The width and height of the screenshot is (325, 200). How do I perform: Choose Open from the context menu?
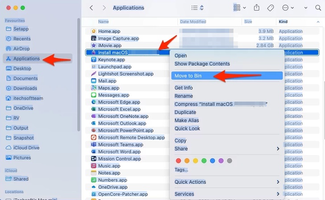coord(181,56)
